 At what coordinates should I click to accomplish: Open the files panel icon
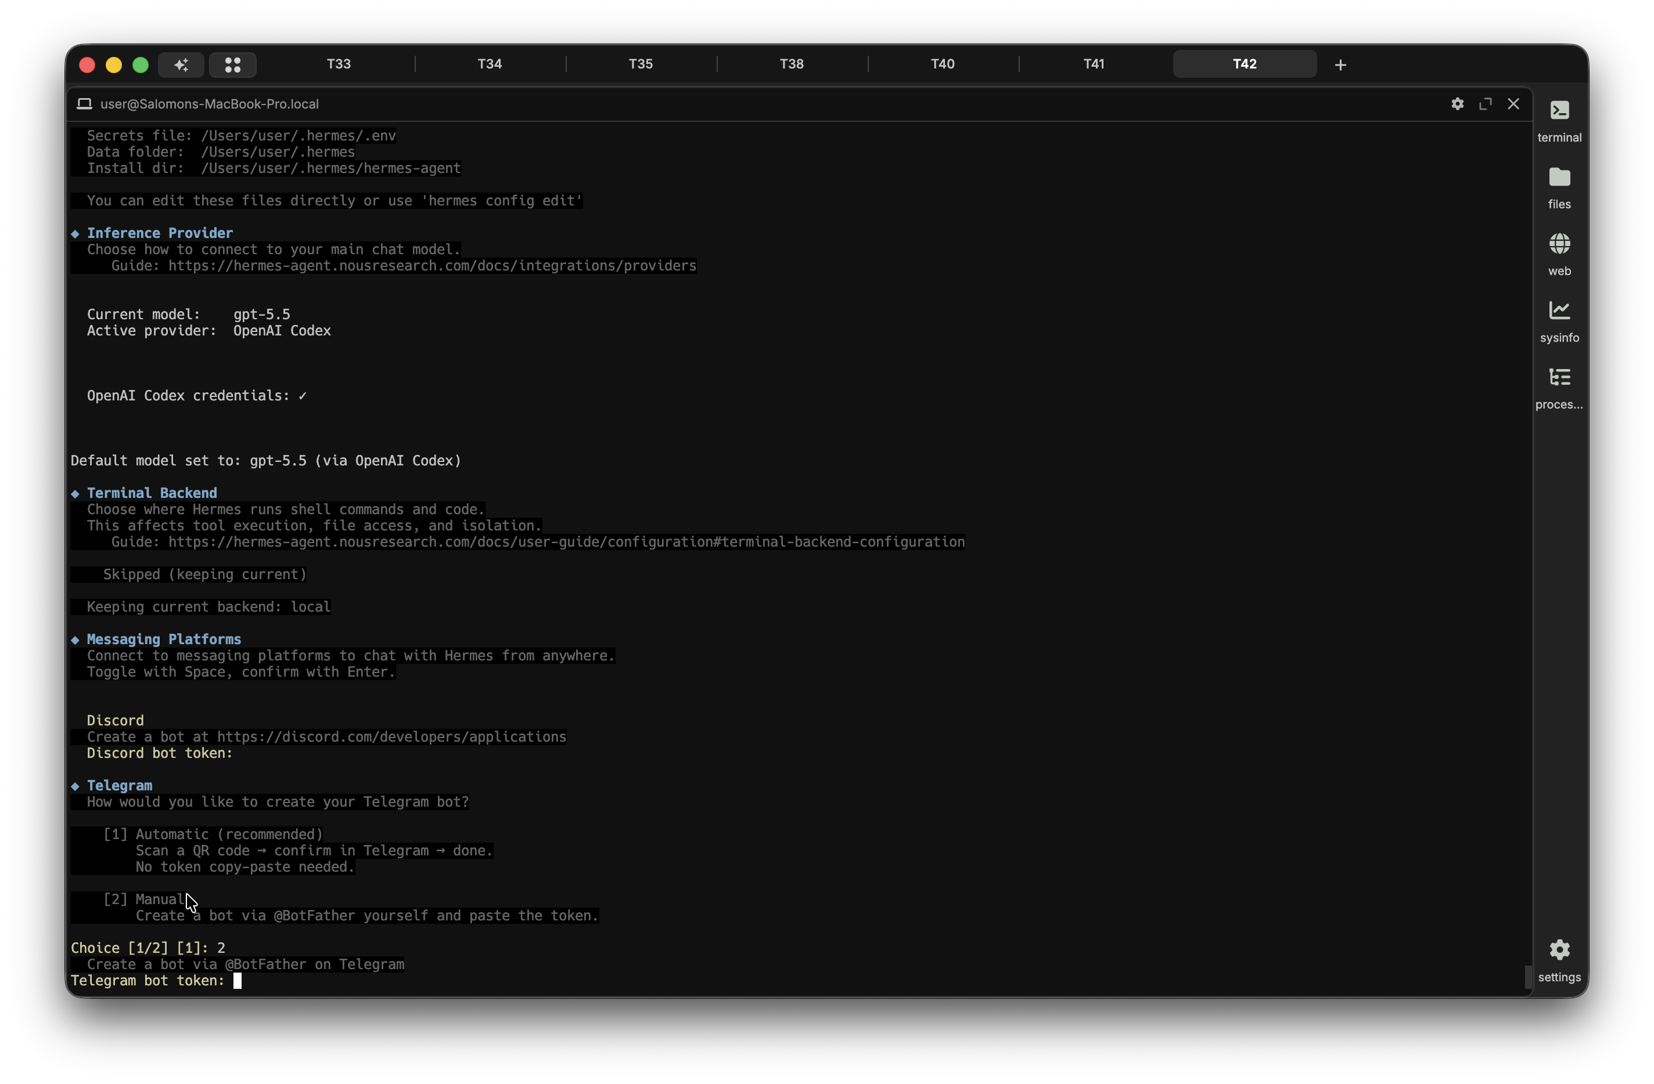(x=1559, y=187)
